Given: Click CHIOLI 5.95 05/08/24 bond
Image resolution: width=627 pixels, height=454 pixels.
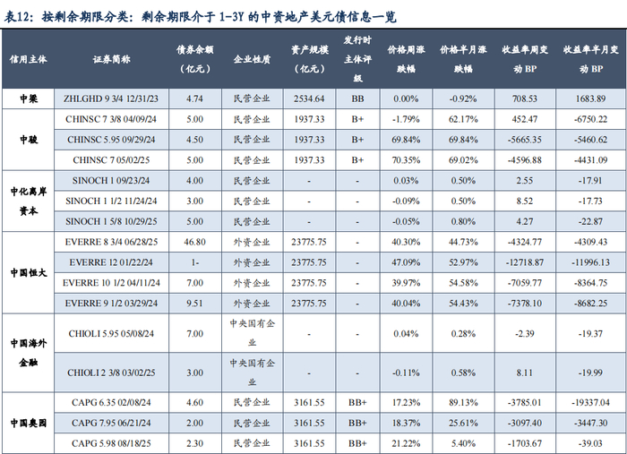Looking at the screenshot, I should click(x=111, y=333).
